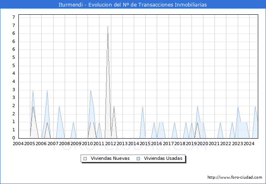Click the 2012 x-axis label
This screenshot has height=184, width=266.
point(110,144)
